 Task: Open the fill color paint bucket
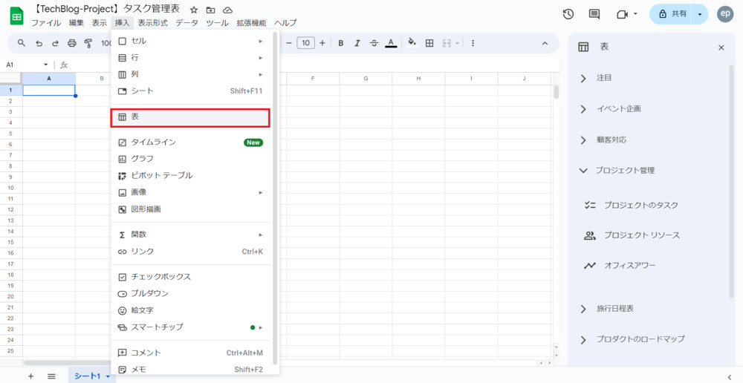412,43
